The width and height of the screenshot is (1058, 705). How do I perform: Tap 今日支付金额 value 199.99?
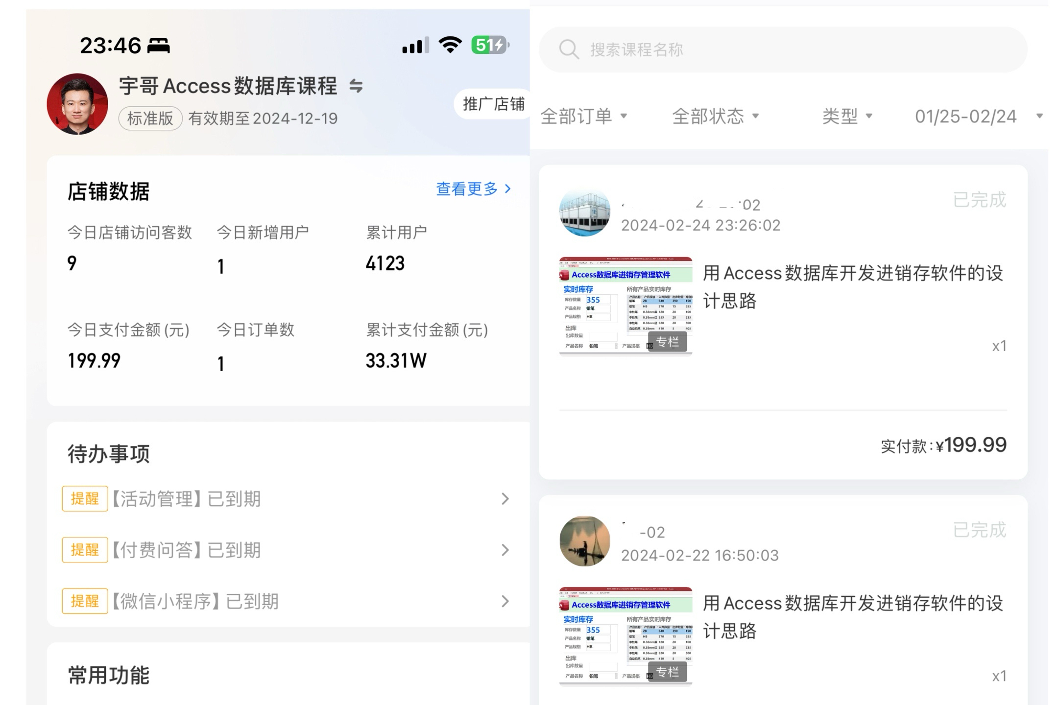[x=94, y=361]
